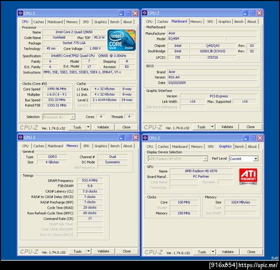Expand the disabled Processor #1 selection dropdown
The image size is (280, 270).
click(72, 117)
